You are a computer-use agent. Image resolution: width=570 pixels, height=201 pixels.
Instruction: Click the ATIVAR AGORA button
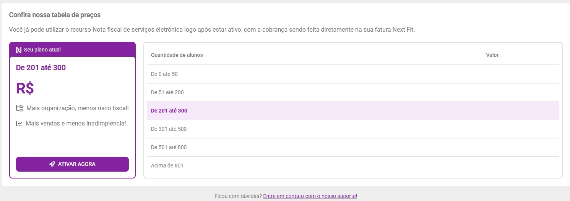(x=72, y=164)
